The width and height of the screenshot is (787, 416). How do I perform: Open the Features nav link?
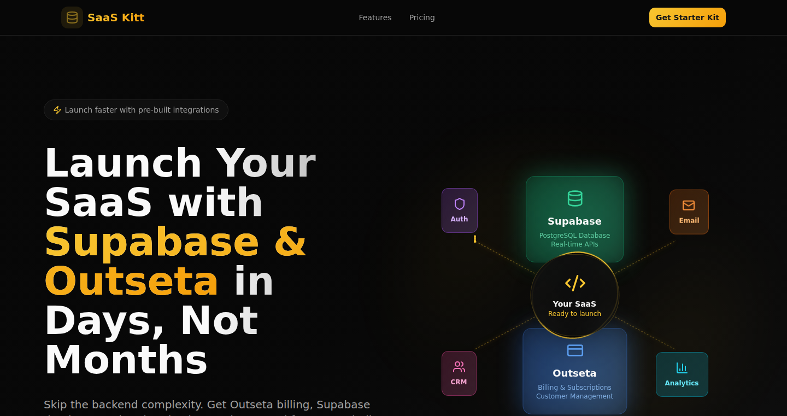tap(375, 17)
